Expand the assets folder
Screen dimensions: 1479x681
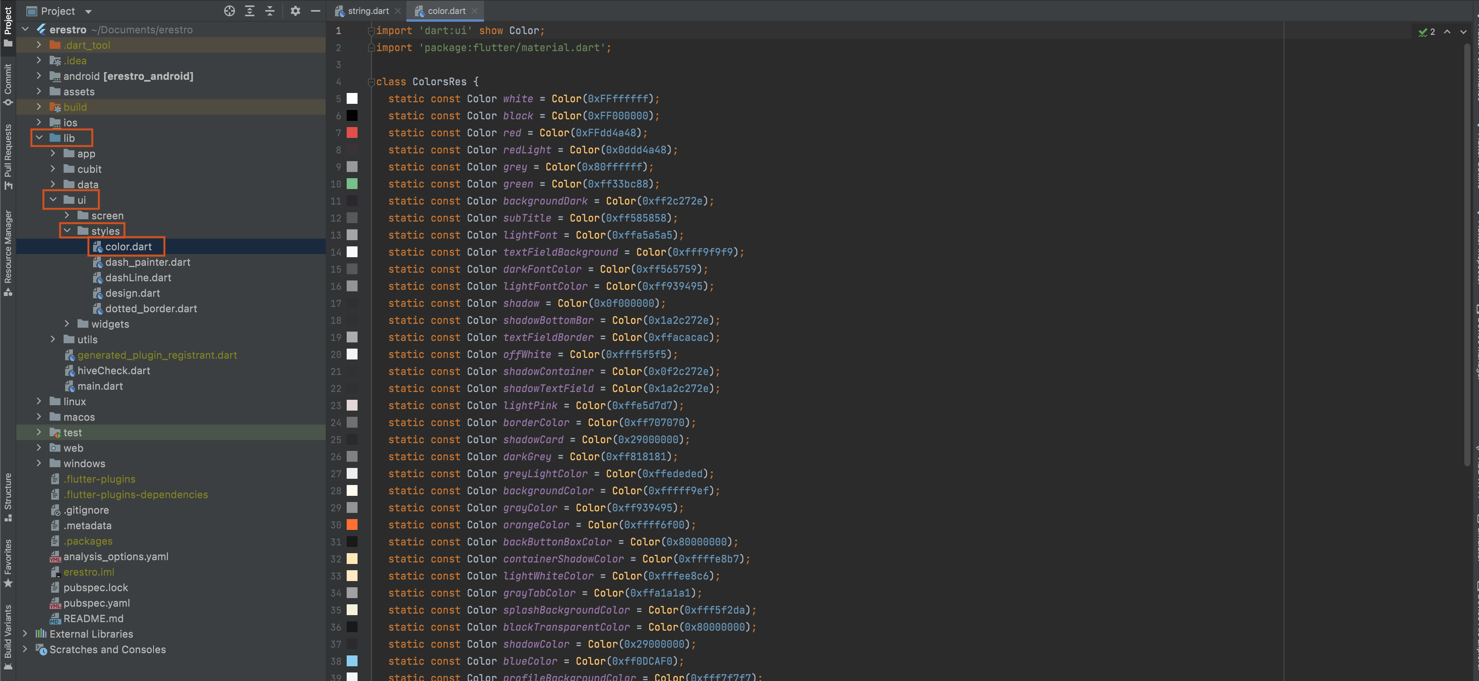[39, 91]
